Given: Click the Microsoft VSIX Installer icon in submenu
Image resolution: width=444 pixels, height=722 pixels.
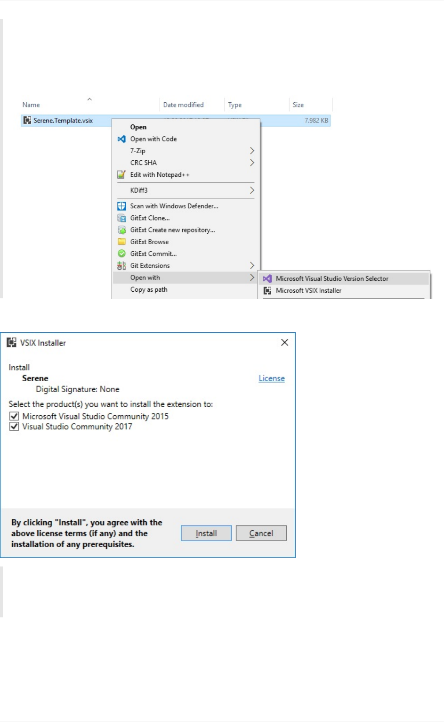Looking at the screenshot, I should pyautogui.click(x=267, y=291).
